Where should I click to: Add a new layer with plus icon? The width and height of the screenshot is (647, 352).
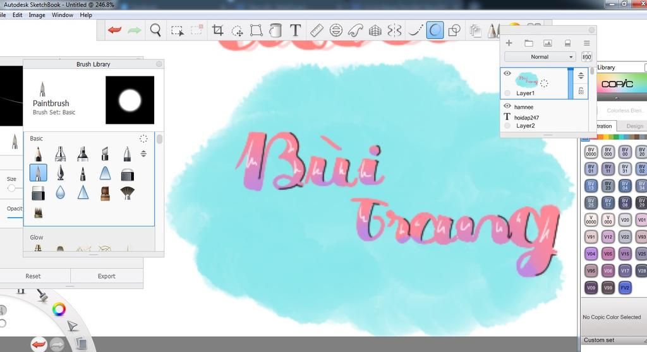(509, 43)
